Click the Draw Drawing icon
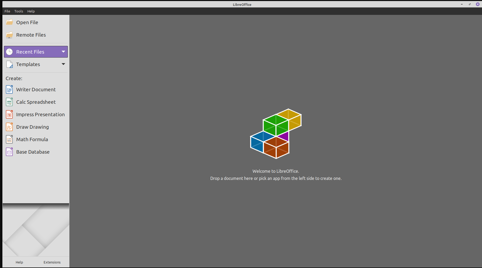482x268 pixels. coord(9,127)
